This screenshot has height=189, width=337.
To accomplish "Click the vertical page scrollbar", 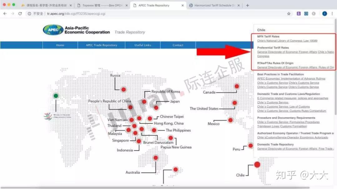I will pos(335,66).
